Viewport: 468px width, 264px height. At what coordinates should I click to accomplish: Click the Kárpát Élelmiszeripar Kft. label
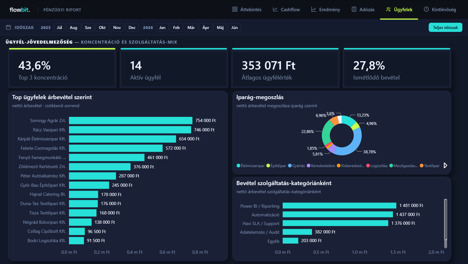pos(42,139)
